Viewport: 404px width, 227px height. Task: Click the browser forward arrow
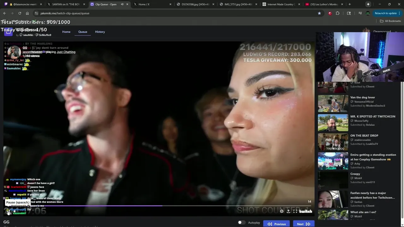(12, 13)
